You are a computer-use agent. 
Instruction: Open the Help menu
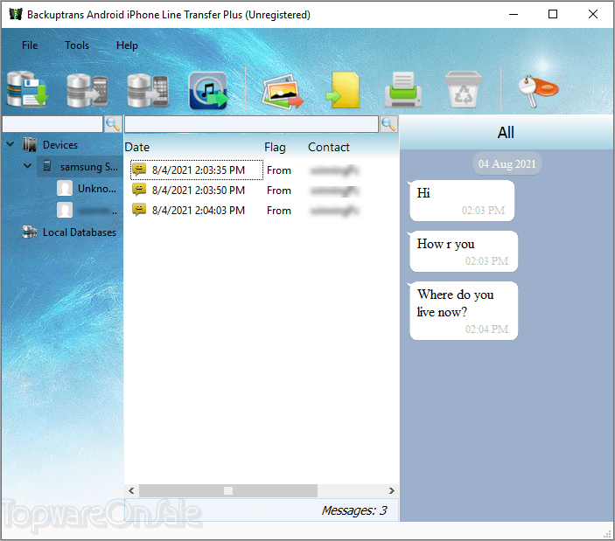[127, 45]
